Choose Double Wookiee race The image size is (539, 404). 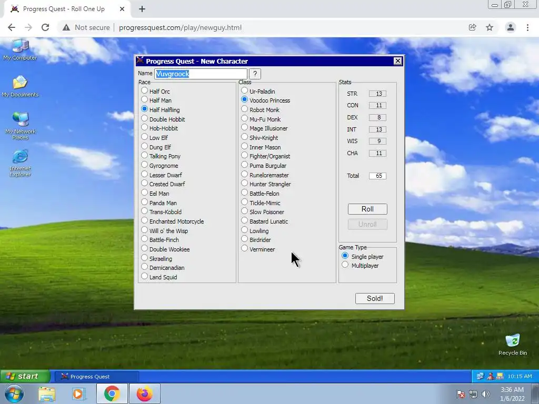click(144, 248)
